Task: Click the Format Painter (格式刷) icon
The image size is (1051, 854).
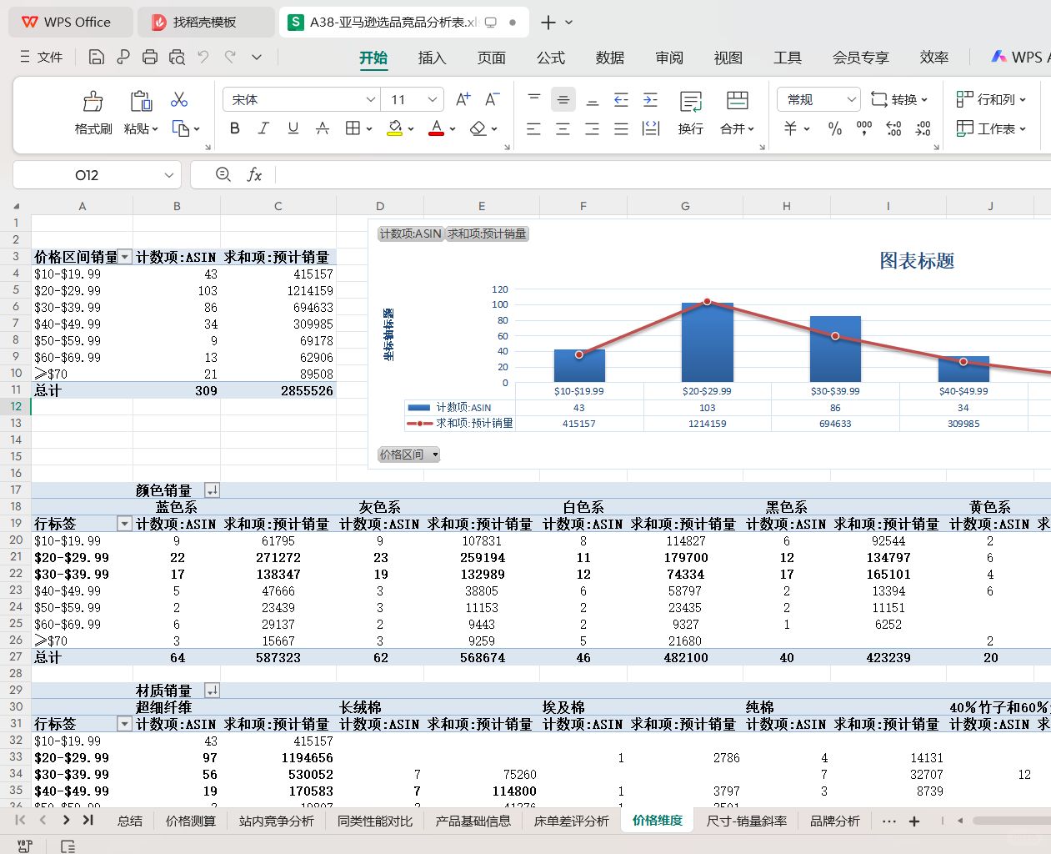Action: (93, 102)
